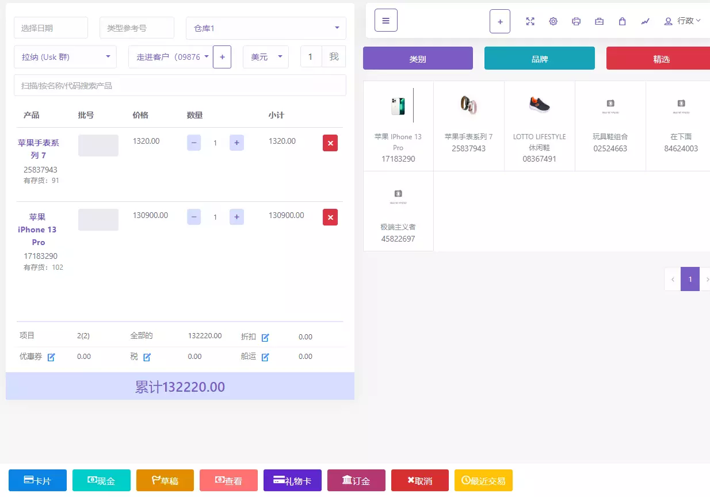Click the 订金 deposit button
This screenshot has width=710, height=497.
356,480
